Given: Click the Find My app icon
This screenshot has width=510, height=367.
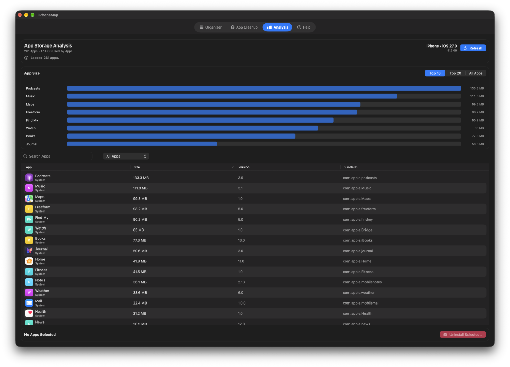Looking at the screenshot, I should tap(29, 219).
